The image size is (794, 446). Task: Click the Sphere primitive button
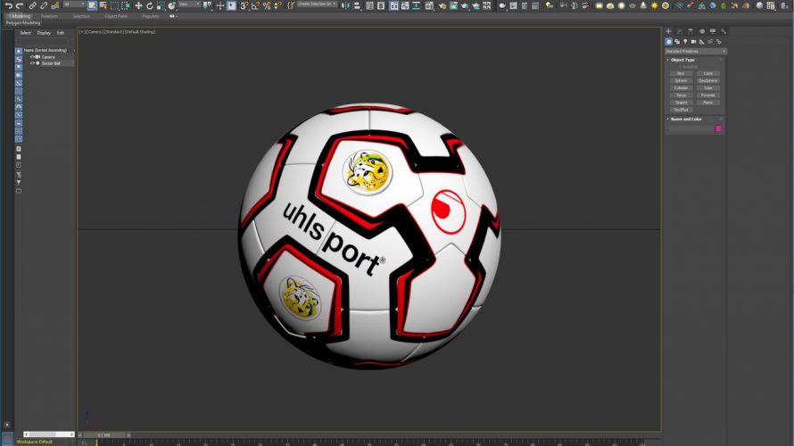coord(681,81)
